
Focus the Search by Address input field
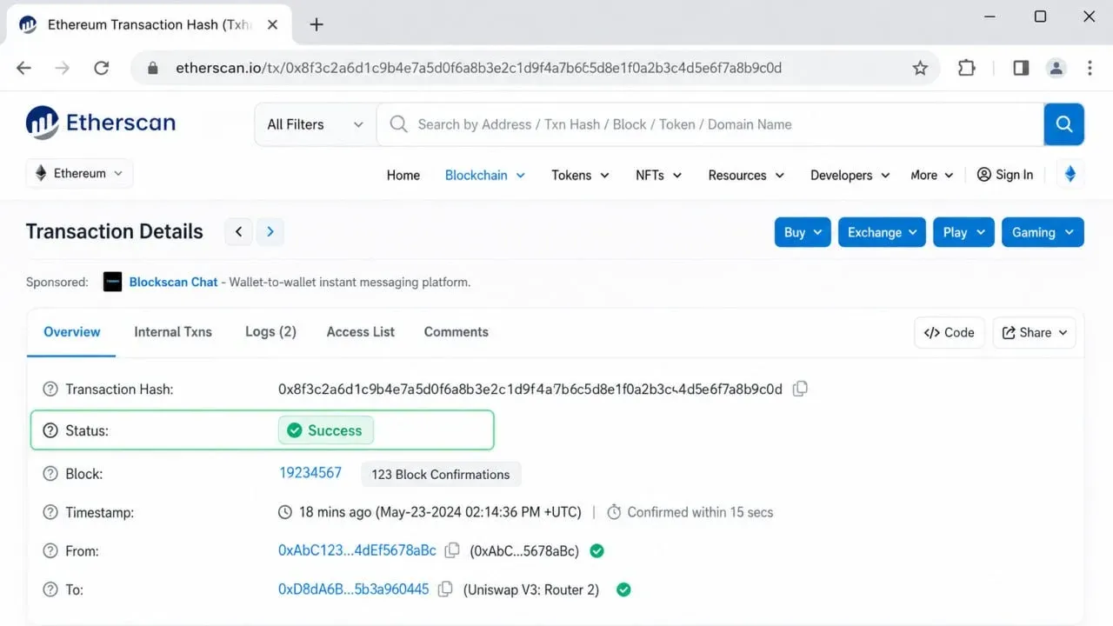[710, 124]
